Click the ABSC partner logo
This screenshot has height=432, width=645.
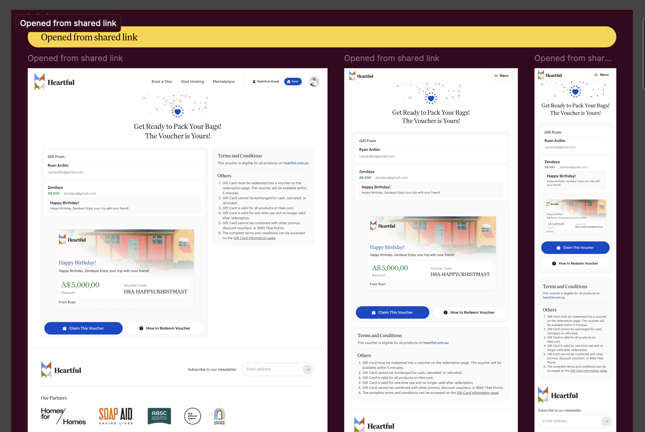tap(159, 416)
